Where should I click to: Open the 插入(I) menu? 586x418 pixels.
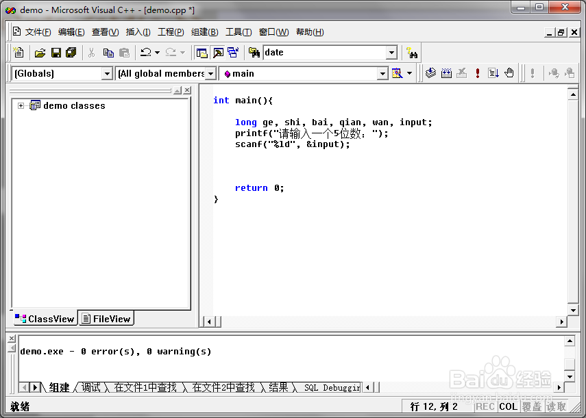pos(138,32)
